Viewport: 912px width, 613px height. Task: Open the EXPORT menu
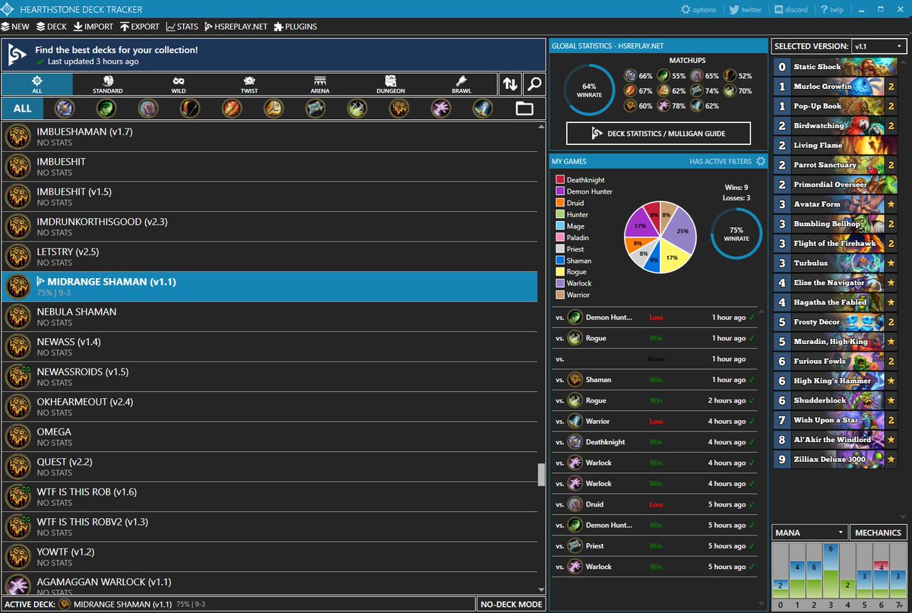[140, 27]
